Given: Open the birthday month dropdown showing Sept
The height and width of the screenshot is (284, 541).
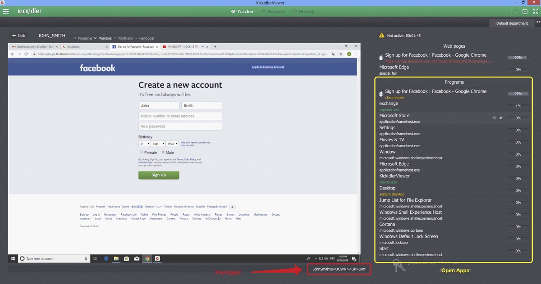Looking at the screenshot, I should (158, 144).
